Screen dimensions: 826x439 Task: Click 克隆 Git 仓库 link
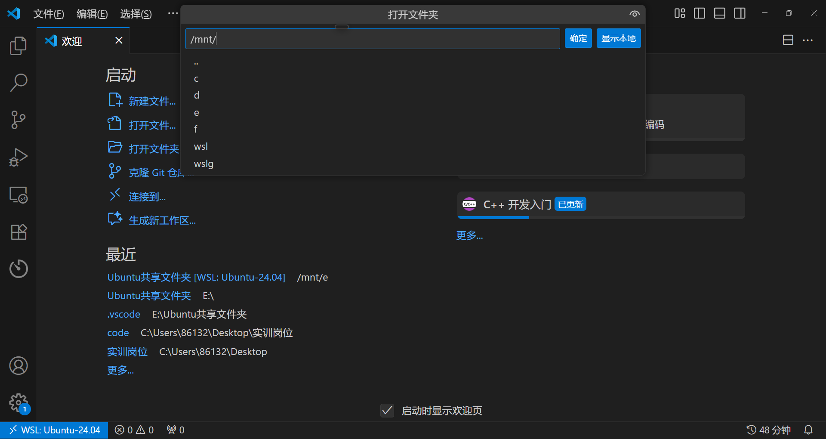[x=156, y=173]
